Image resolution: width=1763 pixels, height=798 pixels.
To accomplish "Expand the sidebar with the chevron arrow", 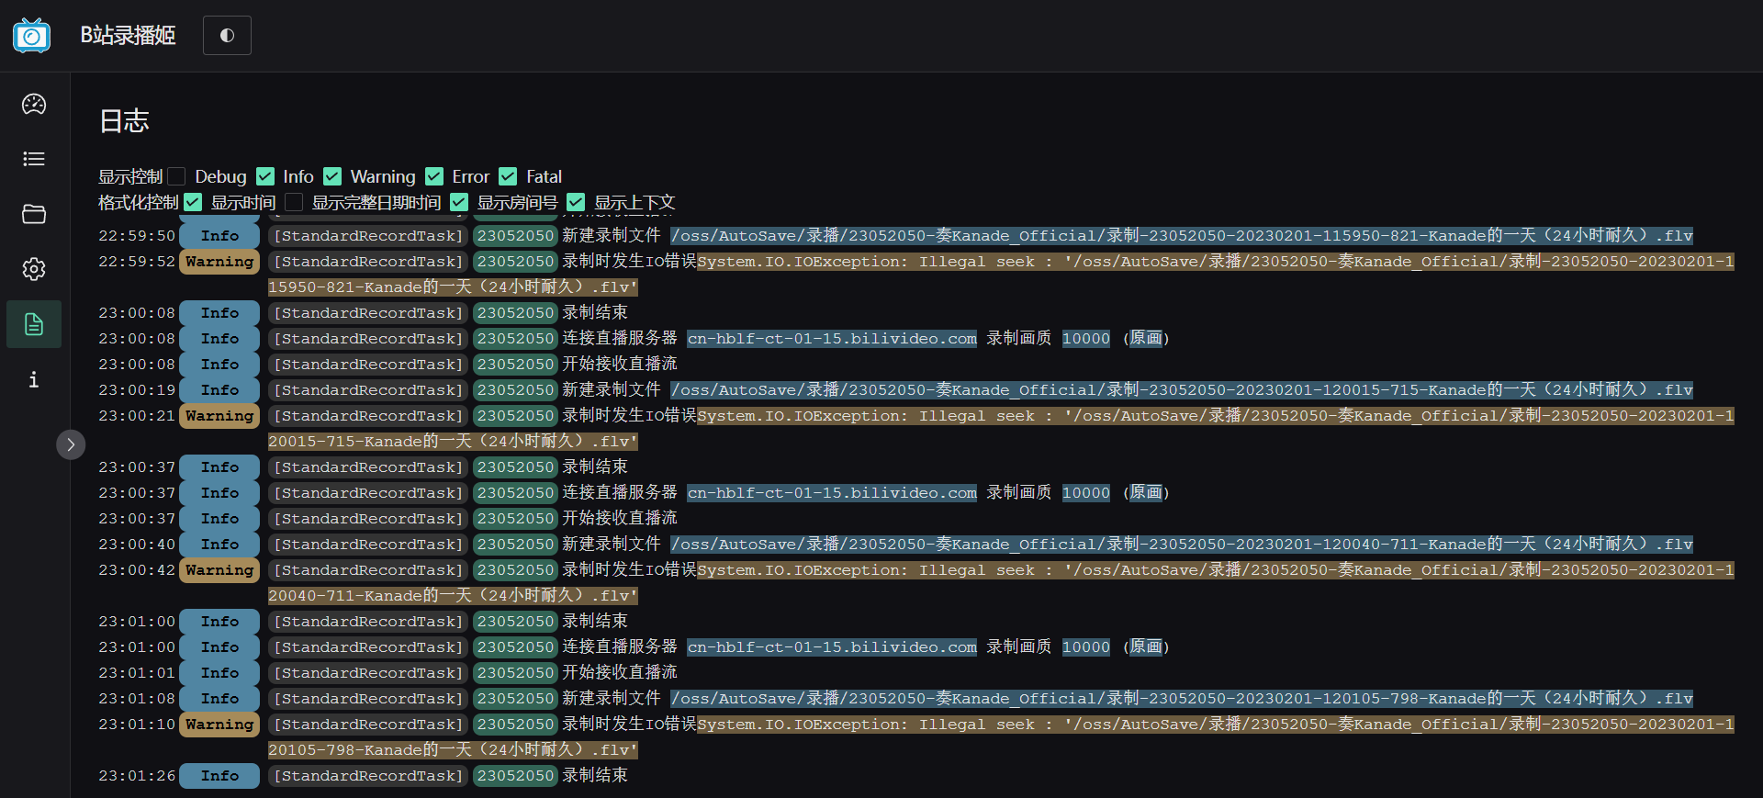I will (x=71, y=444).
